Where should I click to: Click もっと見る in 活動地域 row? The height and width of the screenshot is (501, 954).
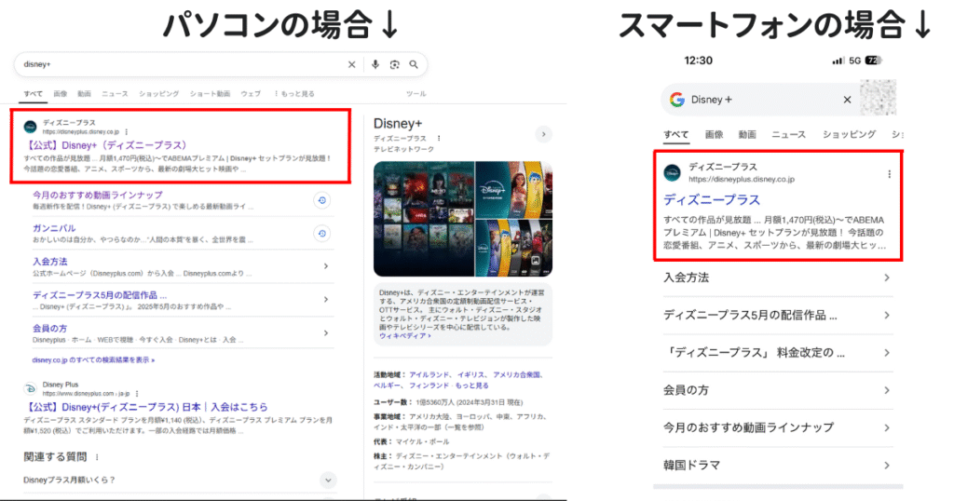(471, 386)
